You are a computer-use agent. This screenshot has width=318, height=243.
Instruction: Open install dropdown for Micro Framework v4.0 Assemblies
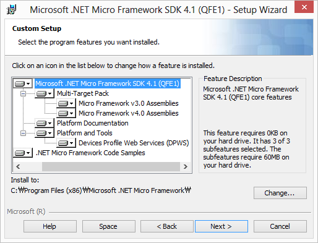pos(66,113)
